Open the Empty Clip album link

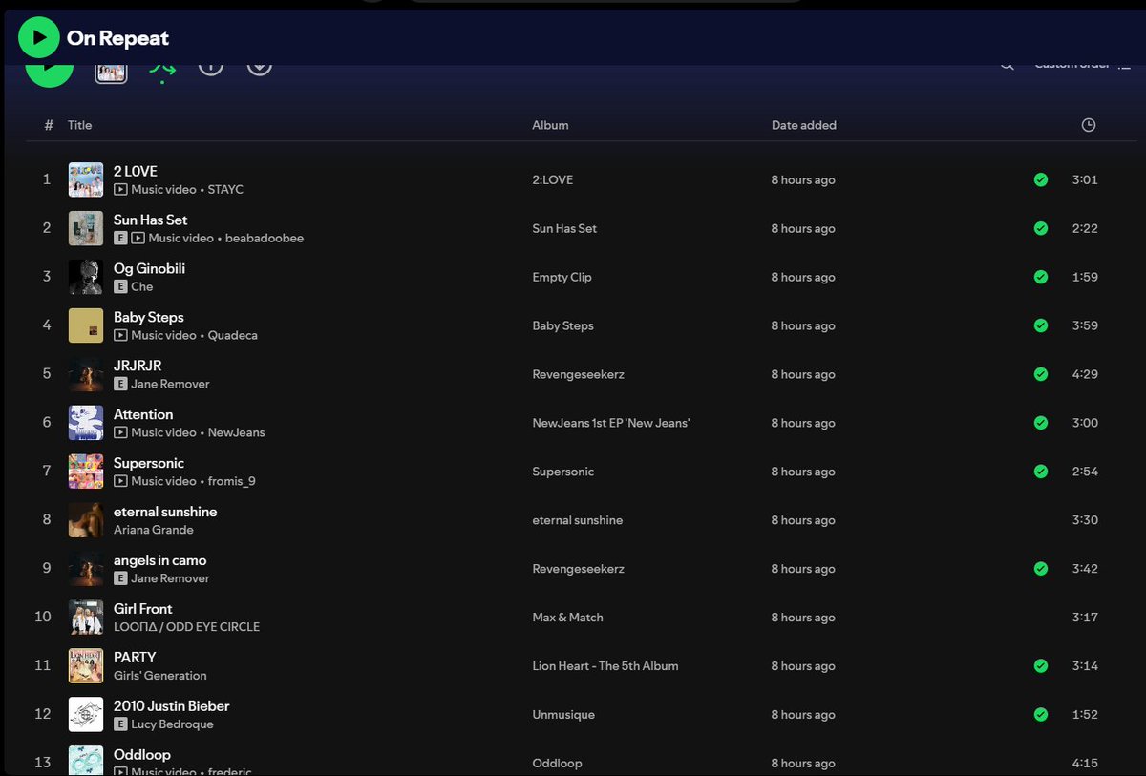(562, 278)
